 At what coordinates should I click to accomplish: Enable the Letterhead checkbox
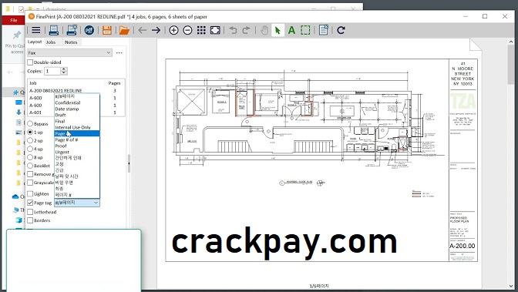pyautogui.click(x=30, y=212)
